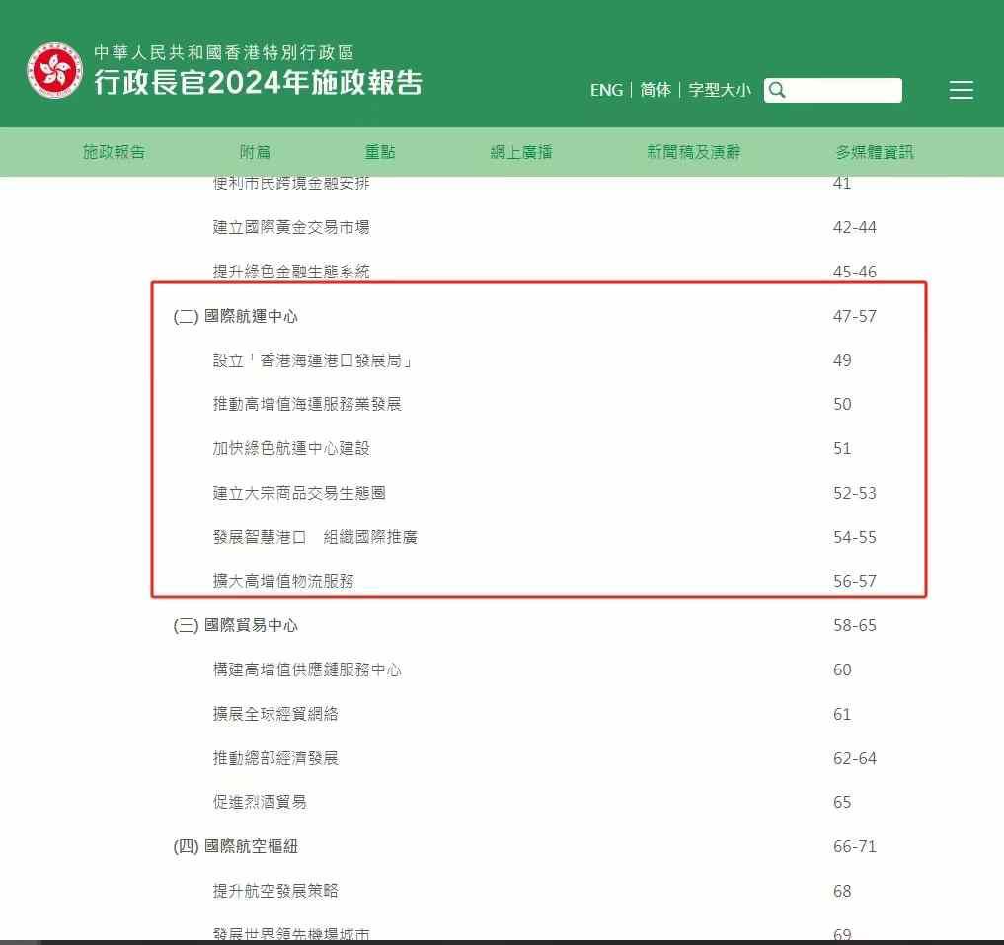Open 字型大小 font size option
This screenshot has width=1004, height=945.
719,90
